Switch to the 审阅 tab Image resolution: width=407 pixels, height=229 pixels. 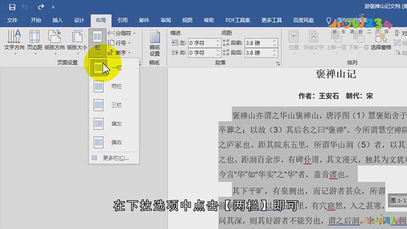166,20
